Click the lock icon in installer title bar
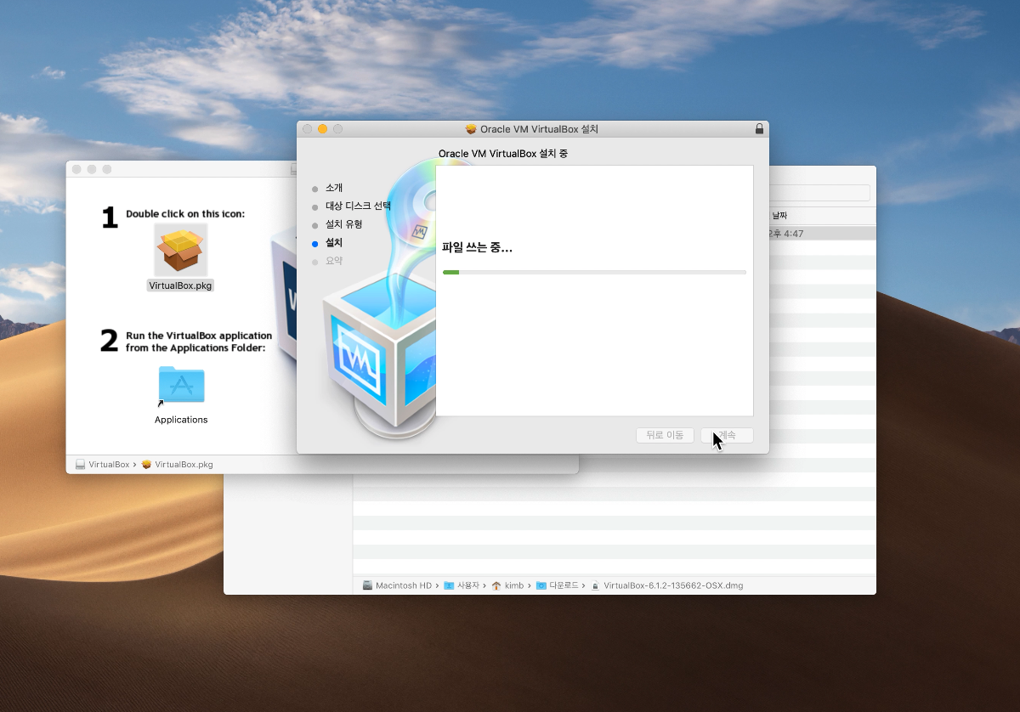 click(759, 129)
